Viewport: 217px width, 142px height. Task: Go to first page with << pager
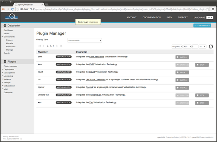click(x=39, y=46)
